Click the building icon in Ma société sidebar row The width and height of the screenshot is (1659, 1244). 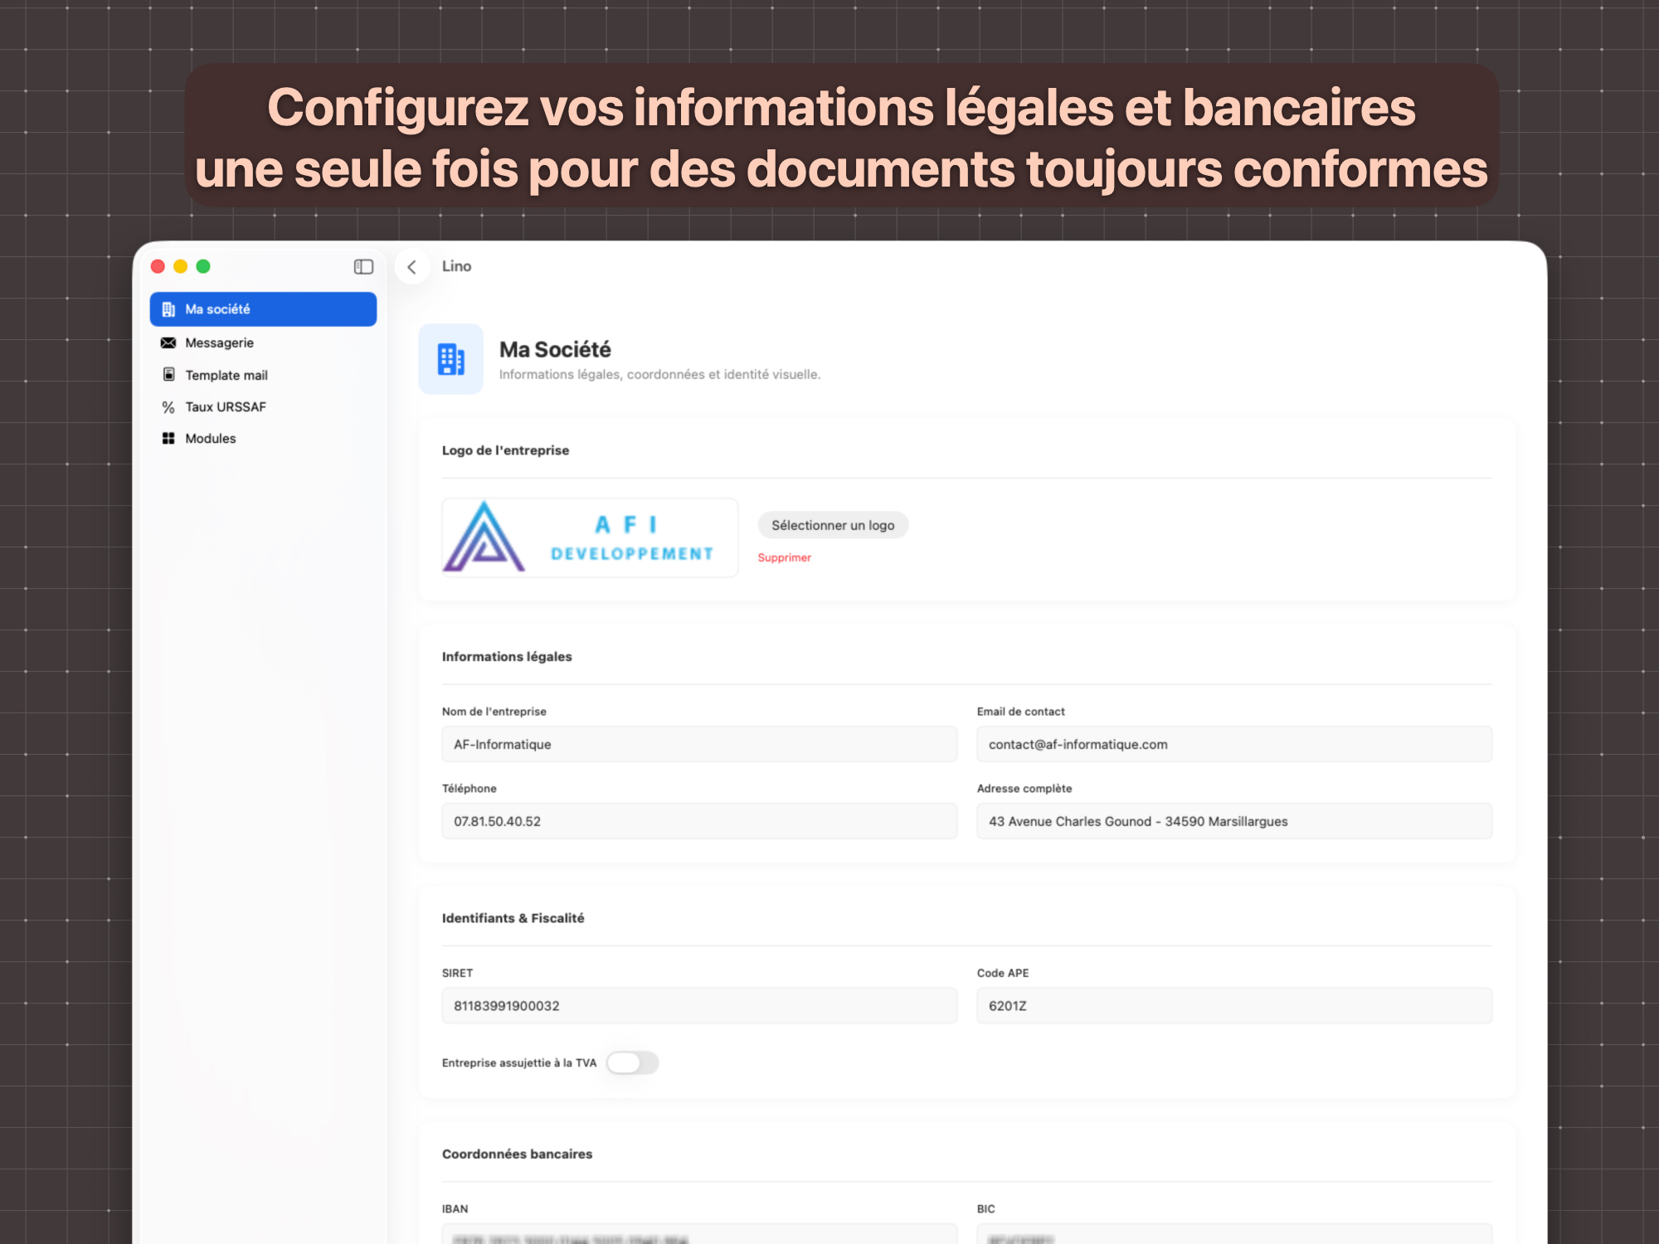click(168, 309)
